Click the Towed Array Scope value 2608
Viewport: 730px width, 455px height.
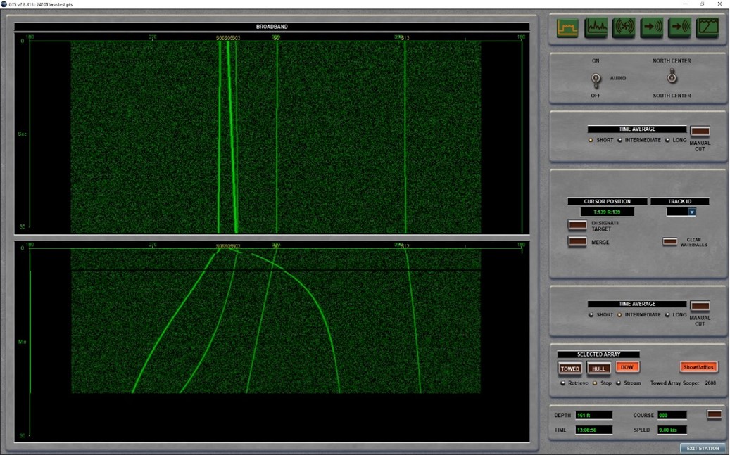[x=710, y=383]
